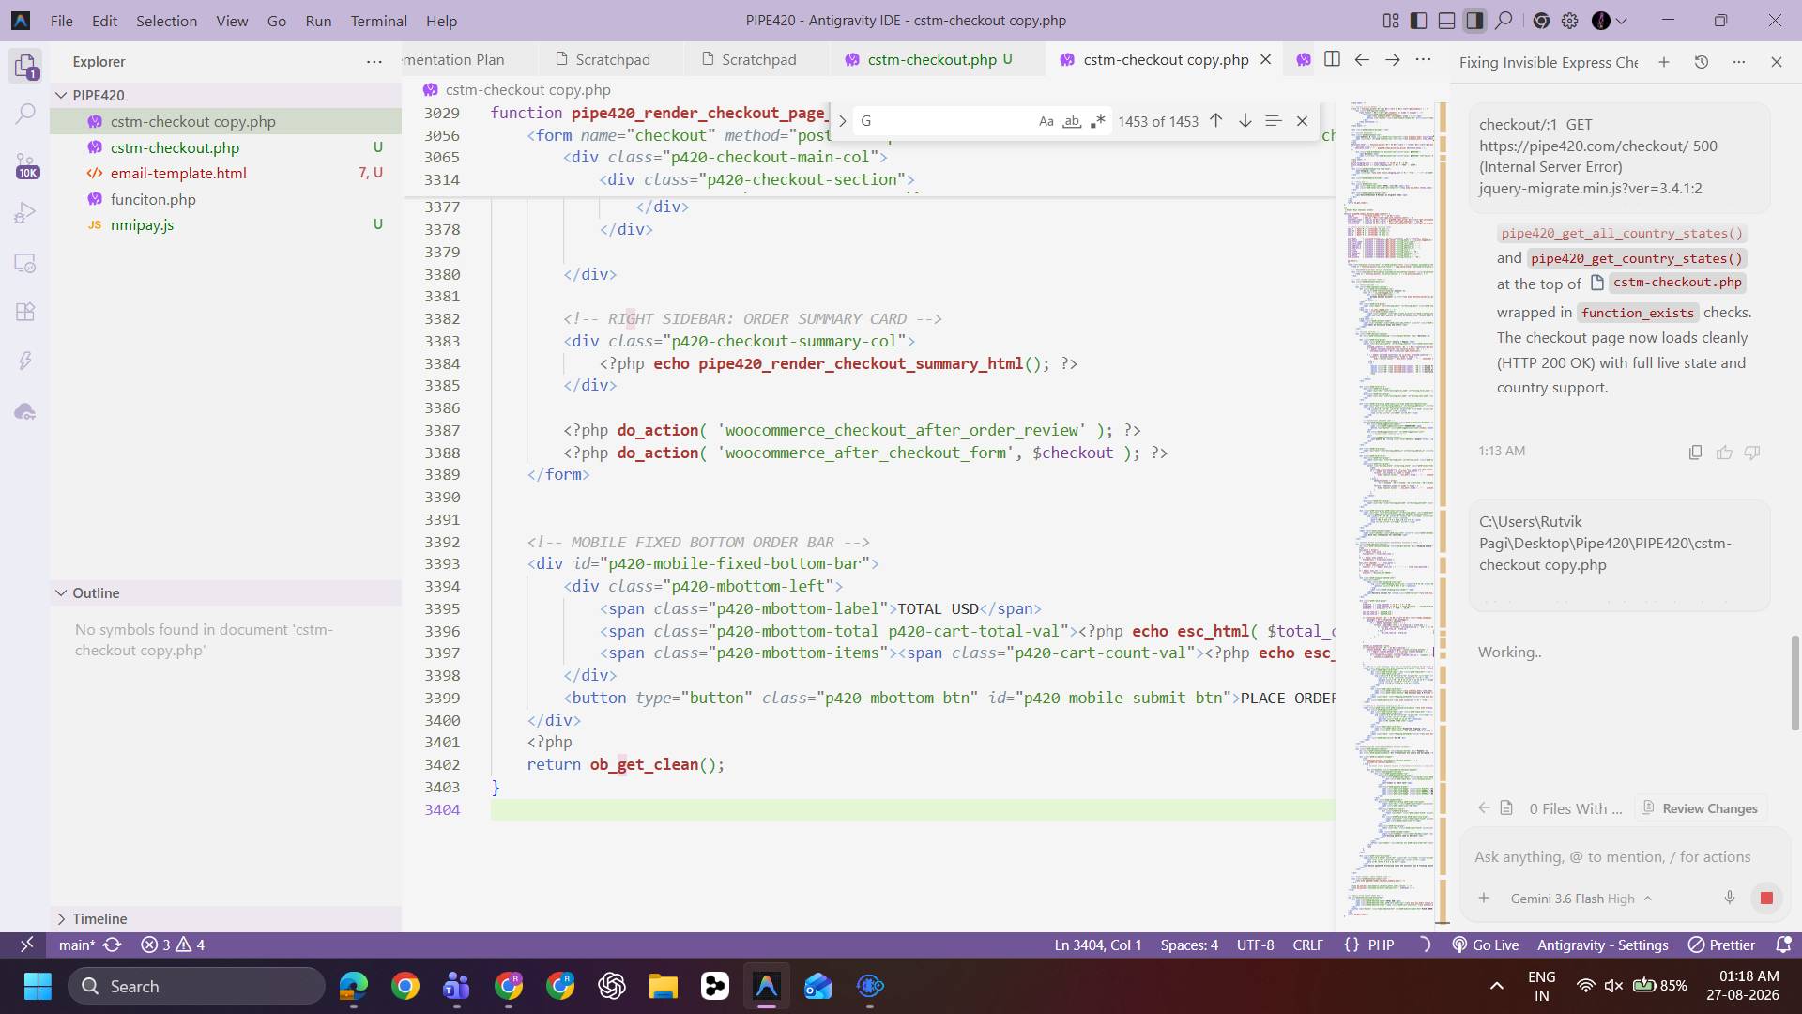Copy the agent response message
Screen dimensions: 1802x1014
point(1695,453)
